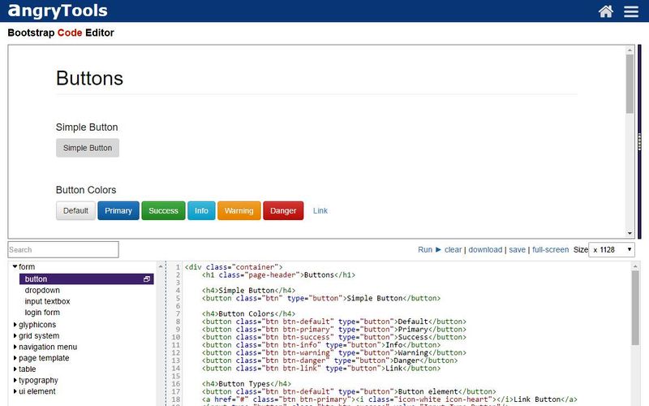
Task: Click the clear link
Action: pos(453,250)
